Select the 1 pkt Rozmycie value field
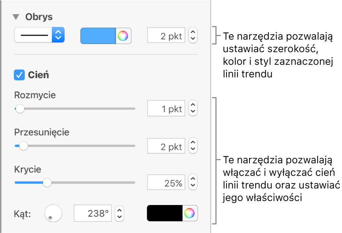This screenshot has width=342, height=233. click(x=166, y=108)
